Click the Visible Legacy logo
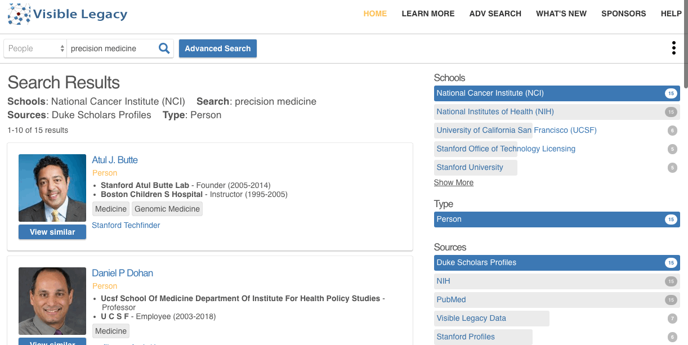 [68, 15]
